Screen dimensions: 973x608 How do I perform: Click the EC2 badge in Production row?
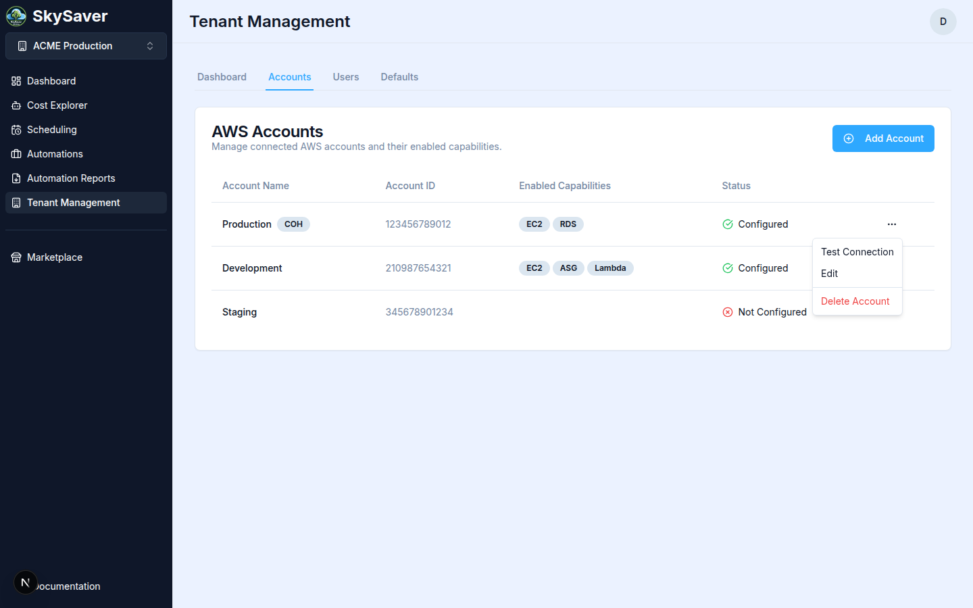pyautogui.click(x=534, y=224)
